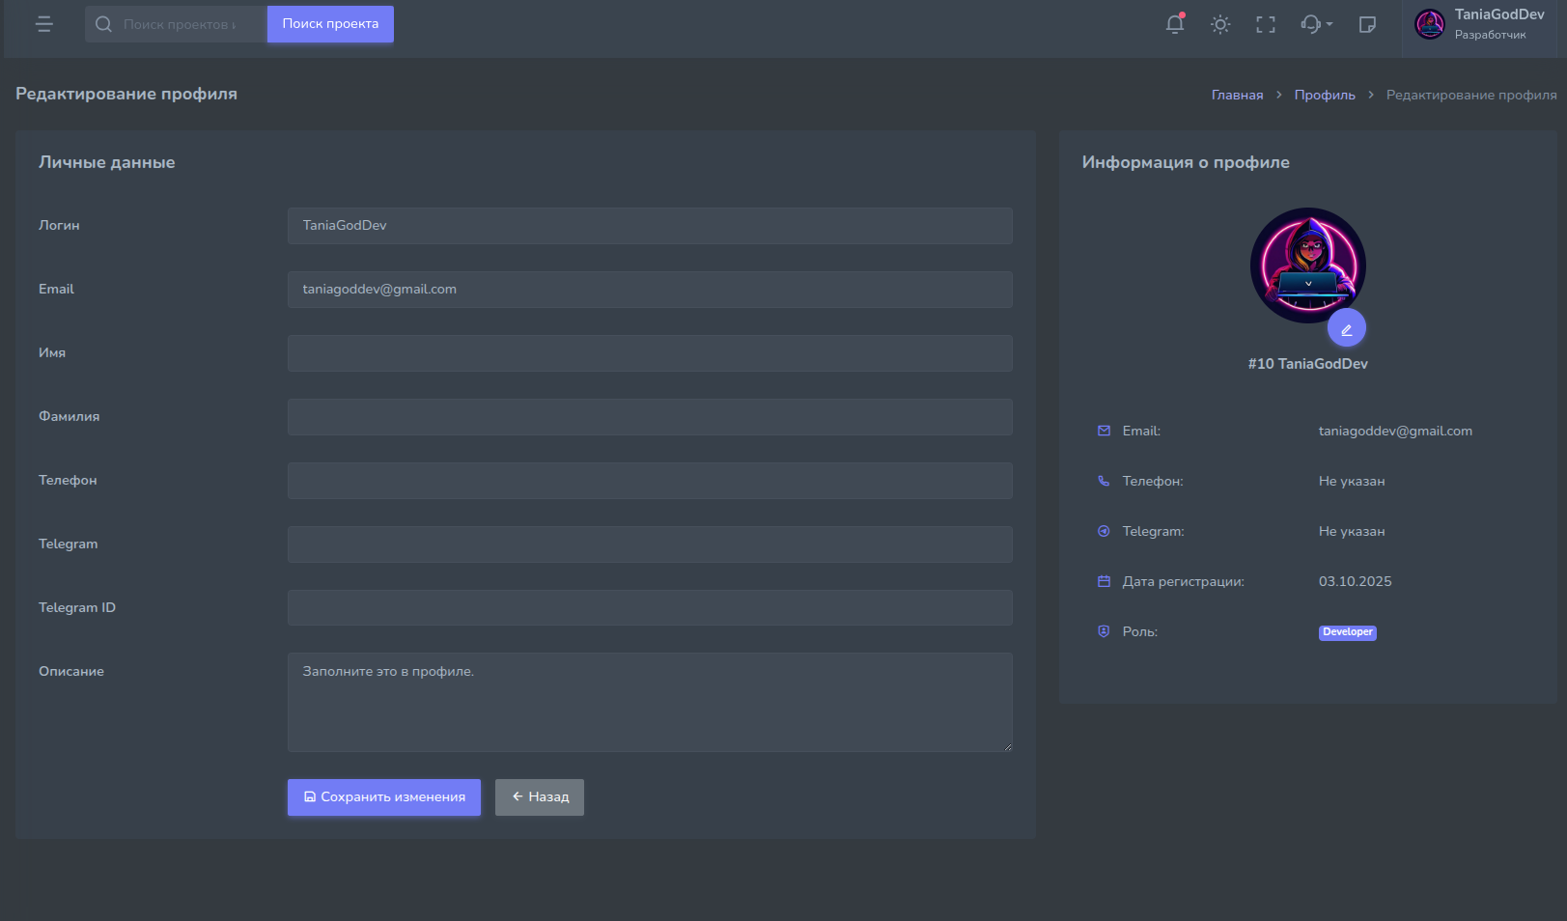1567x921 pixels.
Task: Toggle the hamburger sidebar menu
Action: tap(44, 24)
